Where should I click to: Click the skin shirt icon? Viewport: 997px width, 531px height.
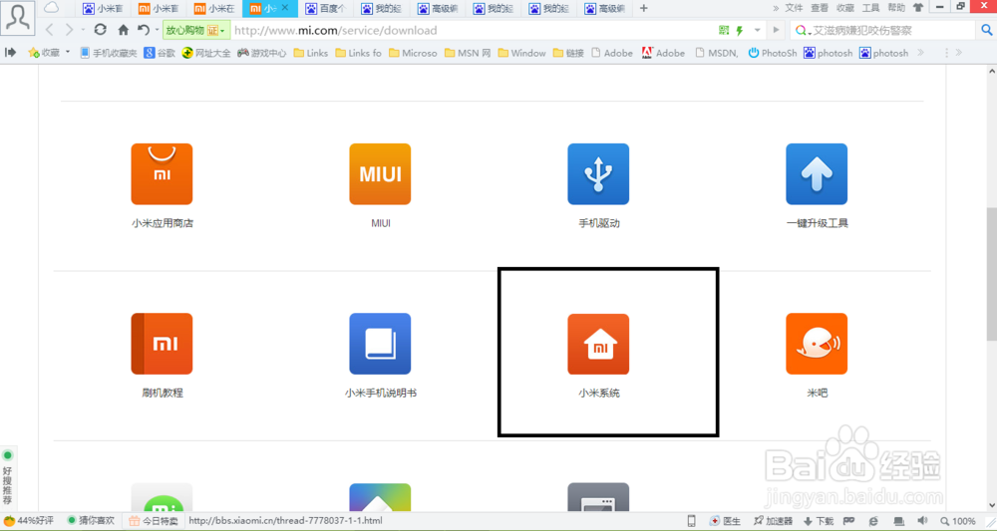pos(918,8)
